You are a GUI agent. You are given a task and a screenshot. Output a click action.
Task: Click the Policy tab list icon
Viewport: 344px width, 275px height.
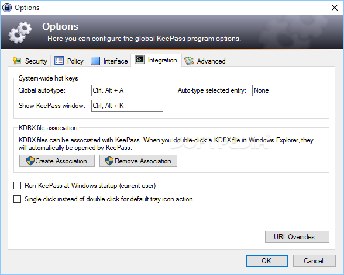59,61
